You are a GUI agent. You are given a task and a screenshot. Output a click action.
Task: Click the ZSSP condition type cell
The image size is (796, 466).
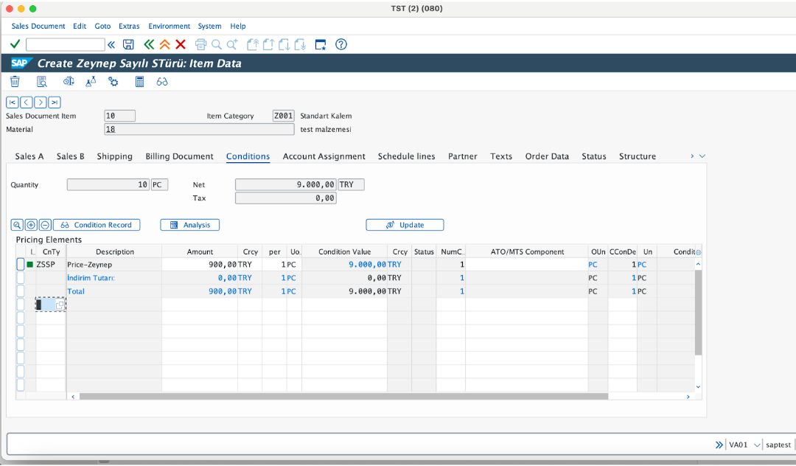(50, 265)
